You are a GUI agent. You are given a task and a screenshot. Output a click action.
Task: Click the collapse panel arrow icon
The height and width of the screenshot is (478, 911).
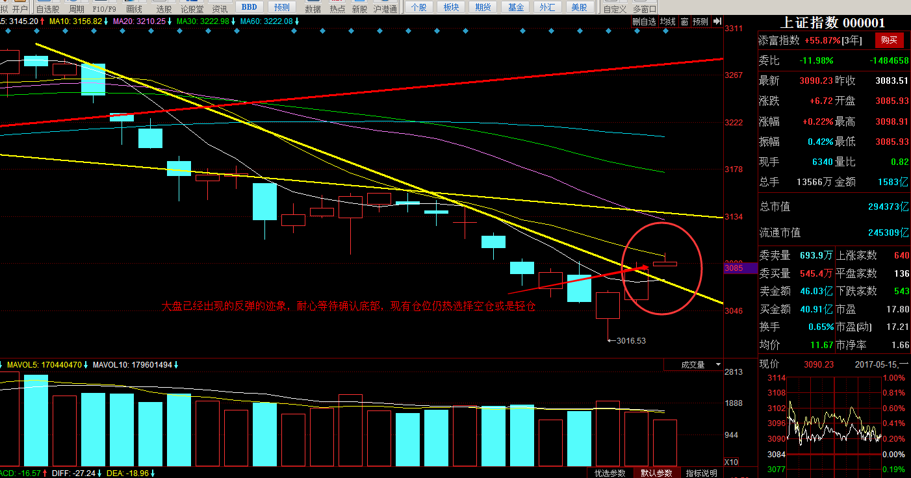point(717,21)
